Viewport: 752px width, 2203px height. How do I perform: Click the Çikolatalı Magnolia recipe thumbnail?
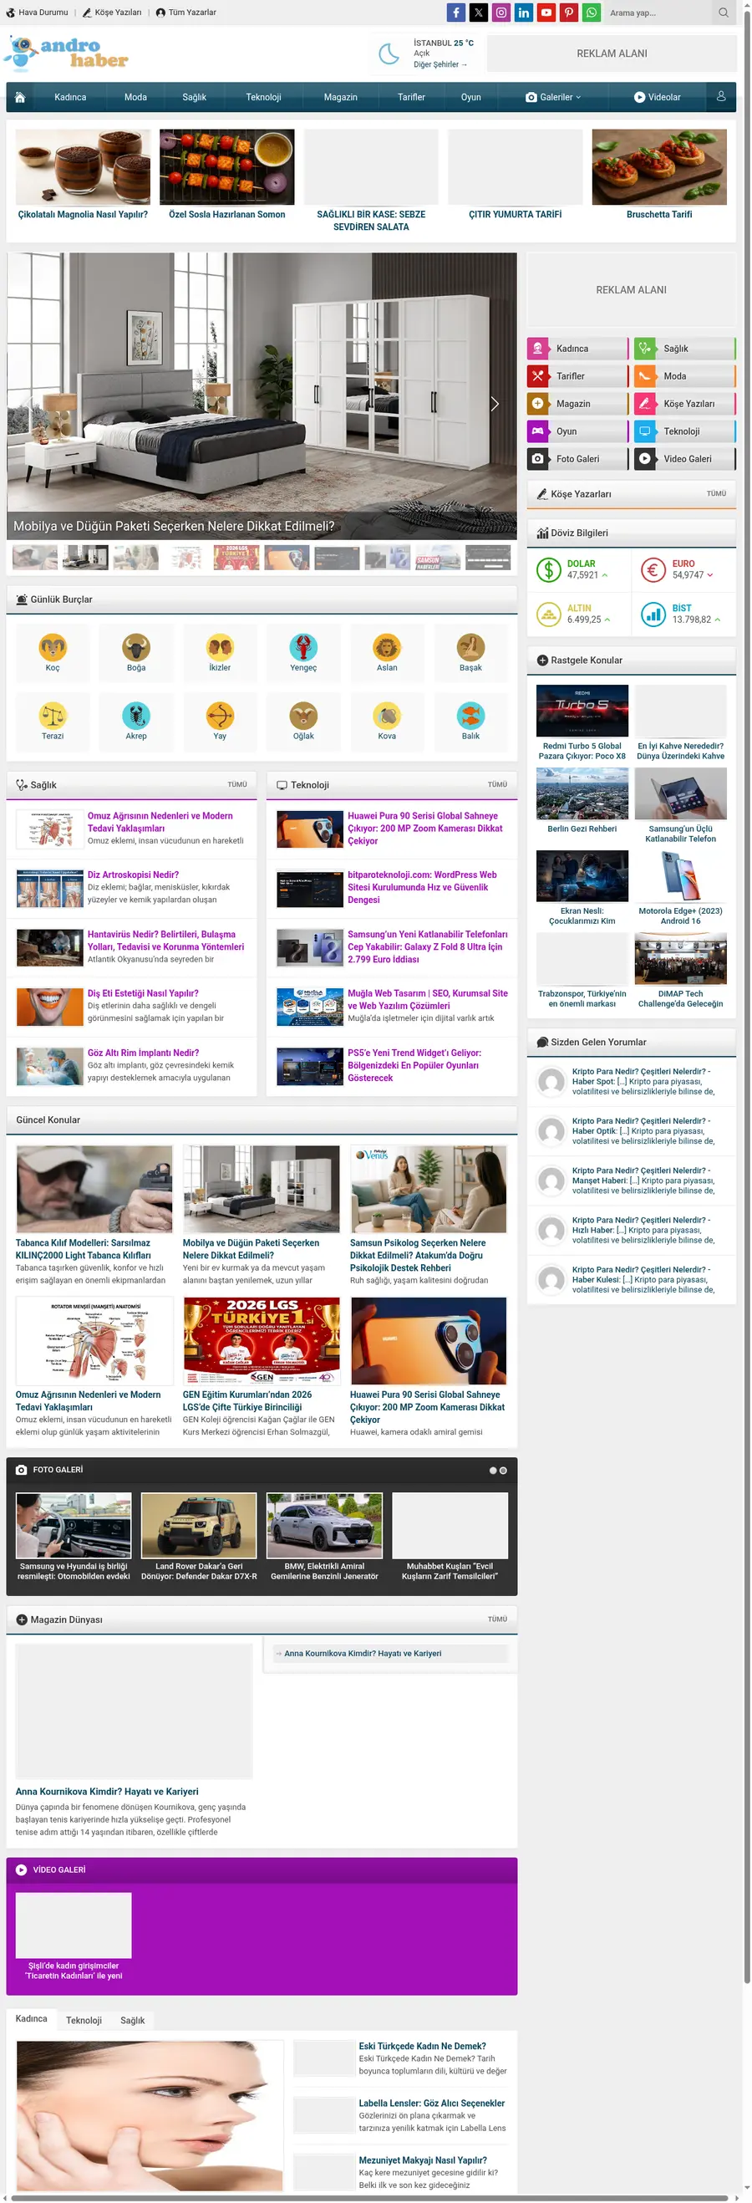pyautogui.click(x=83, y=166)
